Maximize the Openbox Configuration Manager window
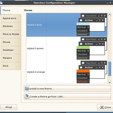The width and height of the screenshot is (113, 113). (x=110, y=3)
